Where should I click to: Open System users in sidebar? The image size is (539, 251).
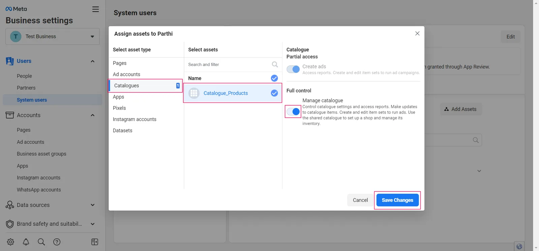pyautogui.click(x=53, y=100)
